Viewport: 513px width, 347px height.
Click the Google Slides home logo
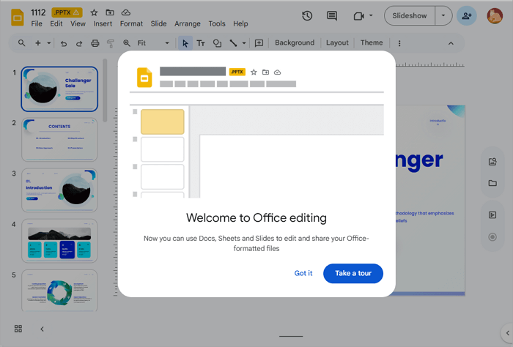point(18,18)
